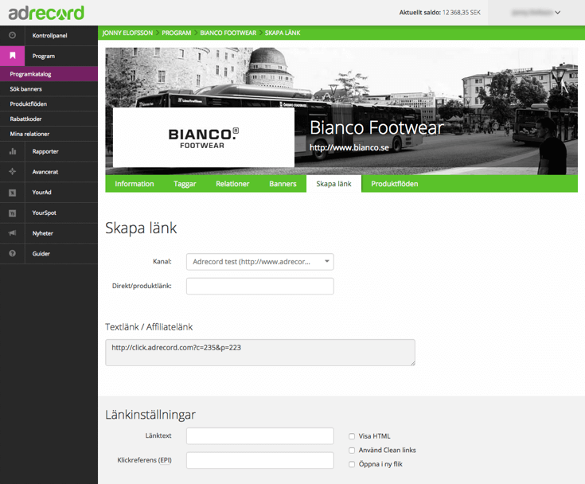Click the Rapporter bar chart icon
This screenshot has height=484, width=585.
pyautogui.click(x=12, y=151)
